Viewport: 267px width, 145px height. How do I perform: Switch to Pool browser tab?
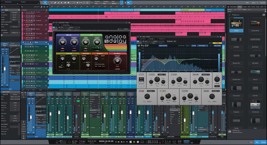click(x=262, y=7)
